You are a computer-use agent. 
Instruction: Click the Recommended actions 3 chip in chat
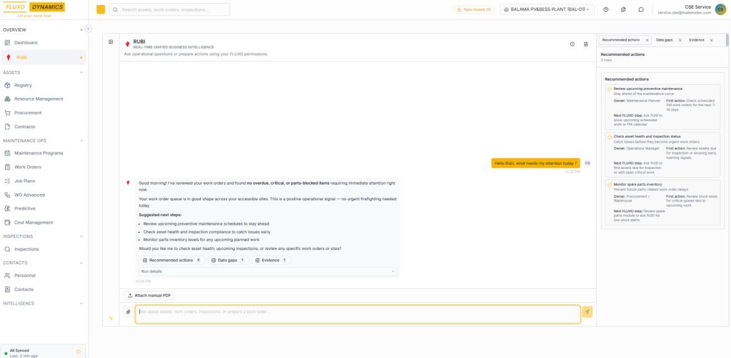(x=171, y=260)
